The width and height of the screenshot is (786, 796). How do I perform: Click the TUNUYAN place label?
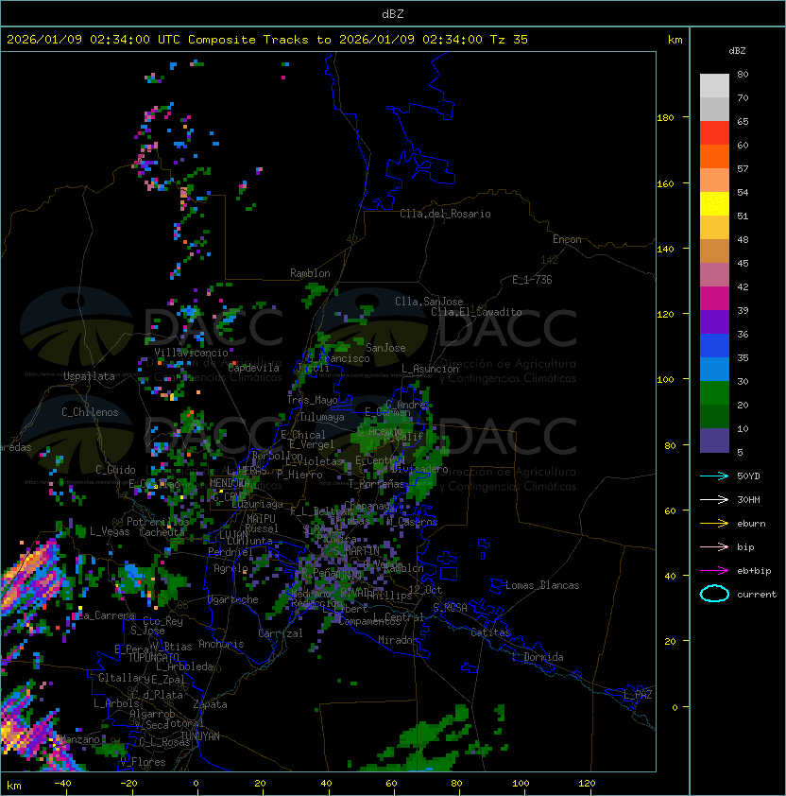200,735
